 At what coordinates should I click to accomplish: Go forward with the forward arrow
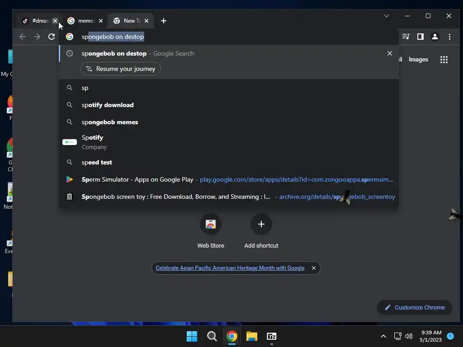37,37
